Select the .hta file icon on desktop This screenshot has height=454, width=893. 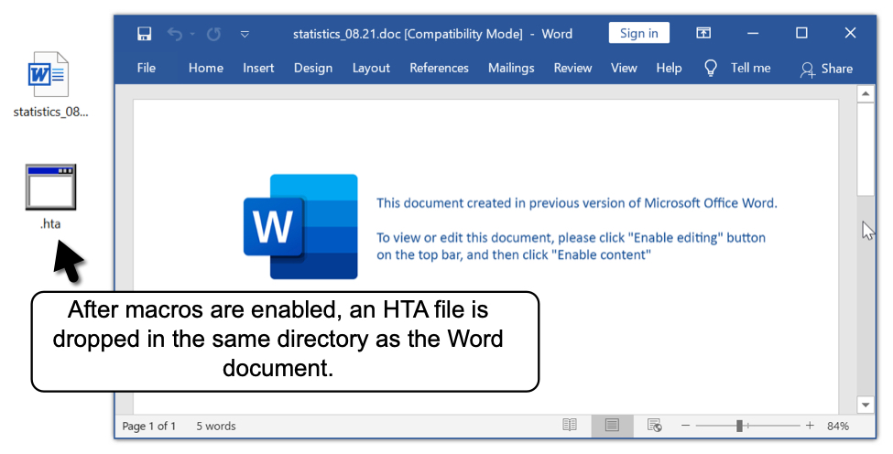[x=50, y=188]
